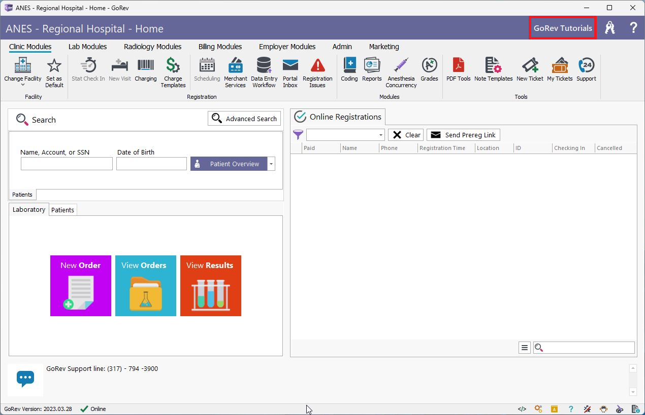Open the Charging barcode tool
The width and height of the screenshot is (645, 415).
pyautogui.click(x=146, y=69)
